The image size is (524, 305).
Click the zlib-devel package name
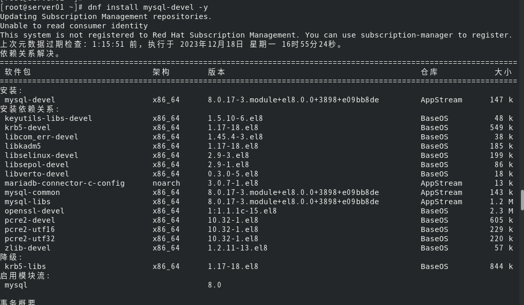tap(28, 248)
